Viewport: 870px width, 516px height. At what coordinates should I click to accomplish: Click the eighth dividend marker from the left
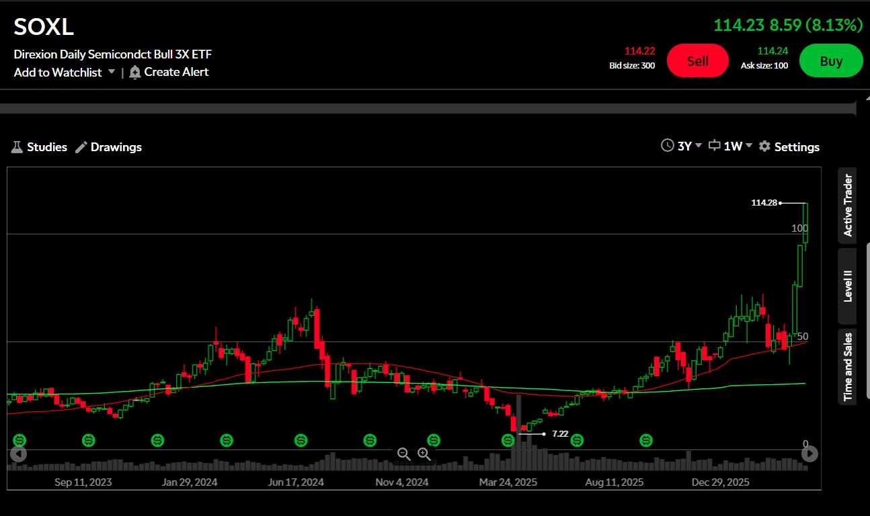pyautogui.click(x=508, y=440)
